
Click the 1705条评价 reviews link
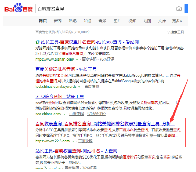[x=96, y=114]
